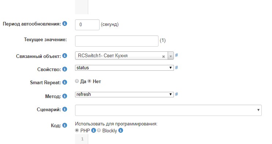Click info icon after PHP option
The height and width of the screenshot is (144, 272).
93,131
